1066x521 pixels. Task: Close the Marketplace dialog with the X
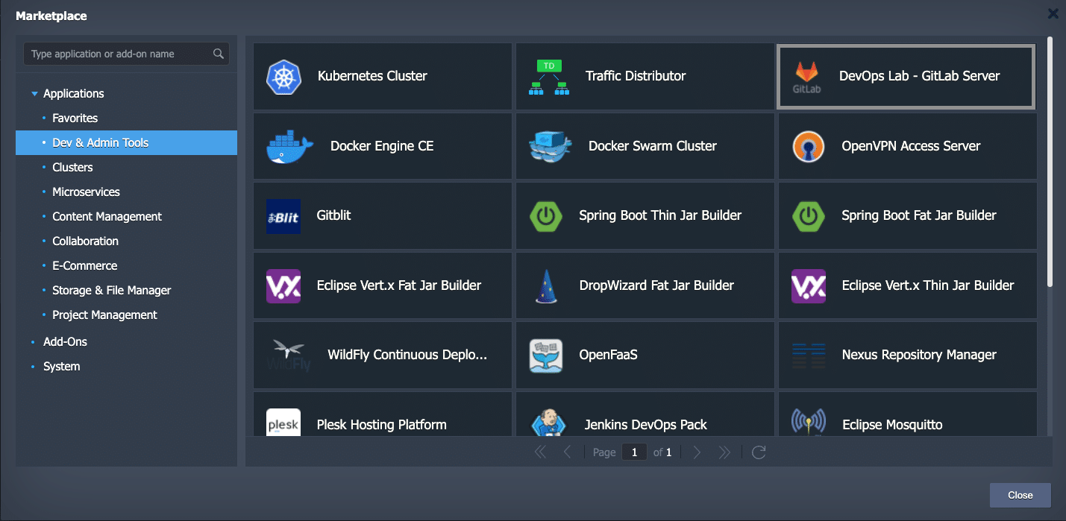click(x=1053, y=13)
